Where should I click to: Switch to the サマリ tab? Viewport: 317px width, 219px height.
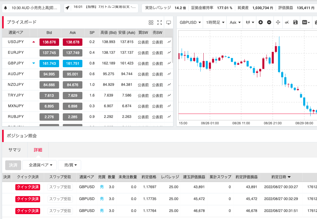tap(14, 150)
